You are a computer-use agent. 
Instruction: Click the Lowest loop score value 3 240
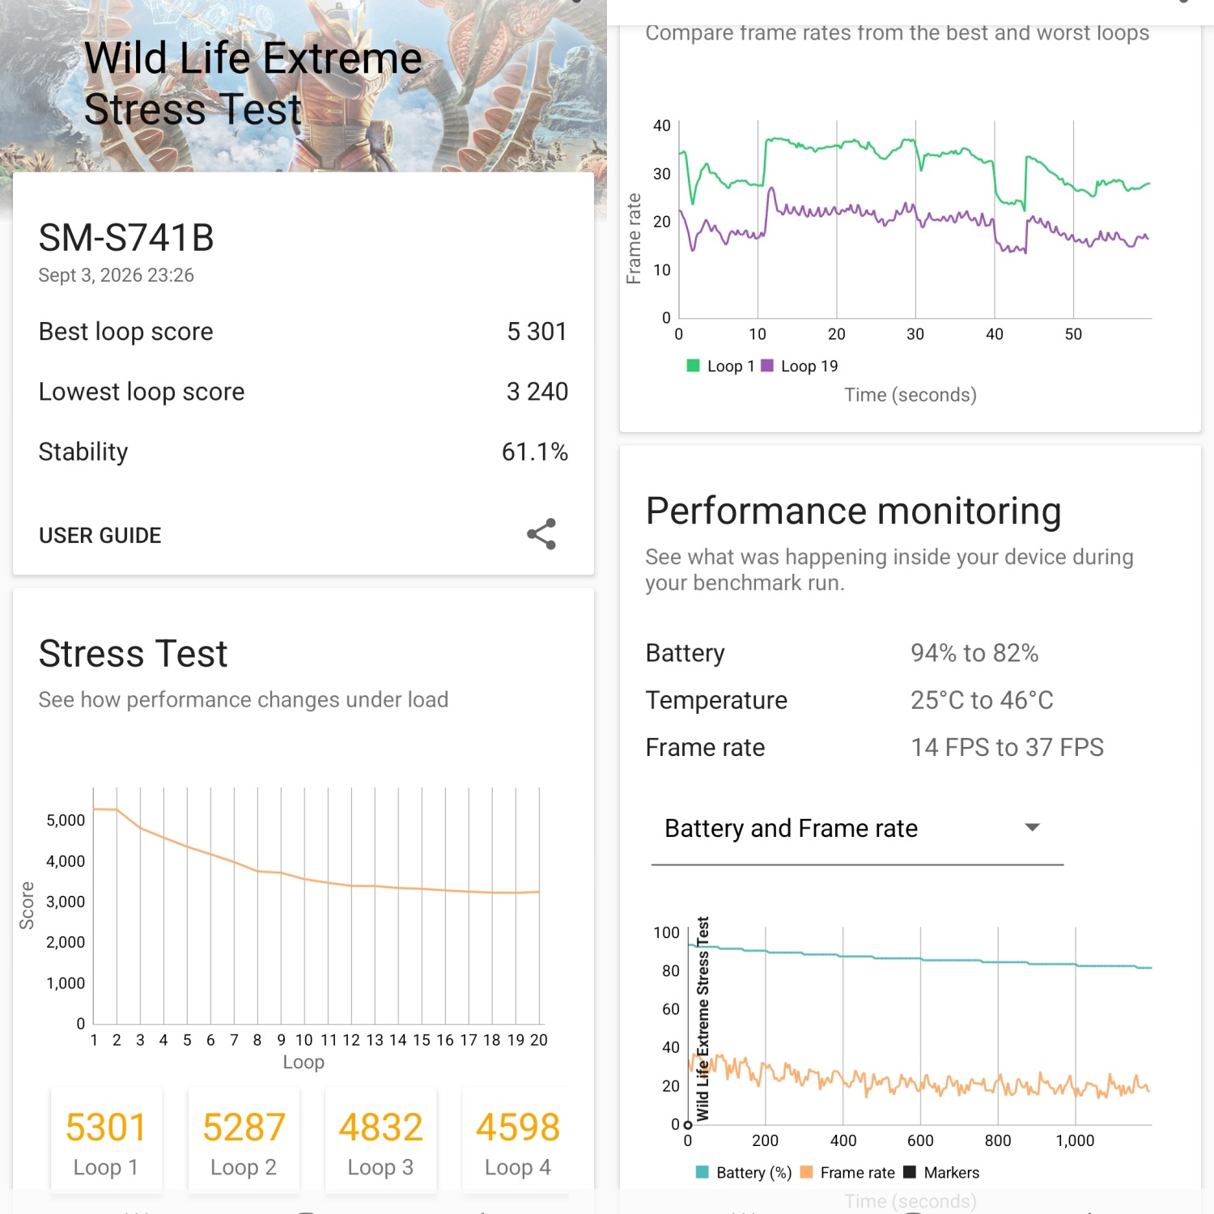tap(537, 392)
